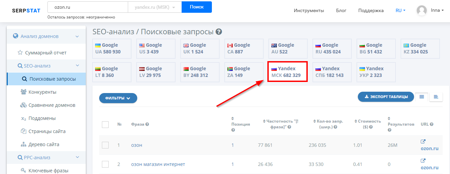Switch to compact table view icon

[436, 97]
